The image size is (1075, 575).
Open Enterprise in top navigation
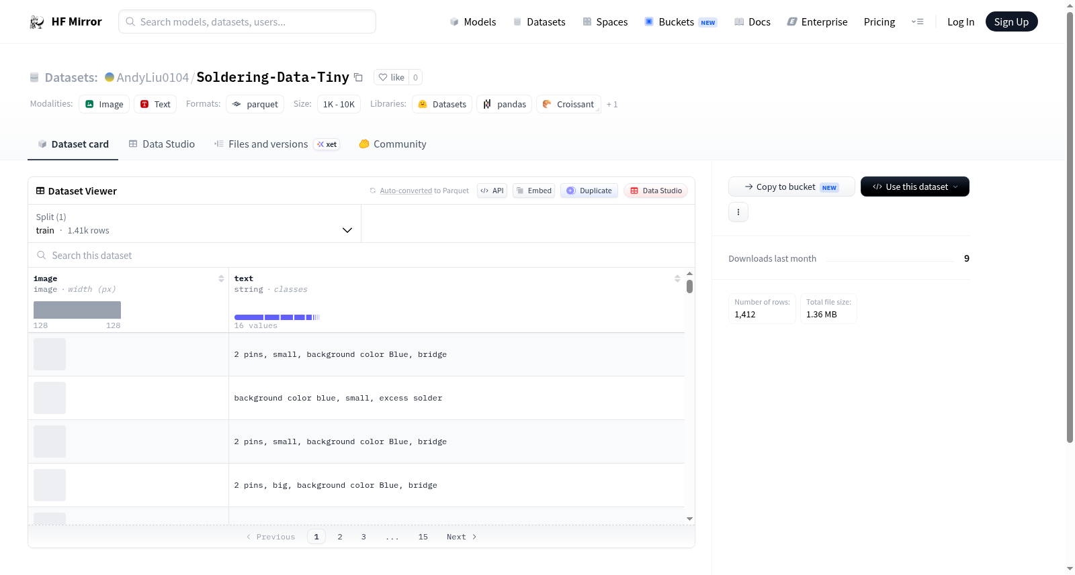(818, 22)
